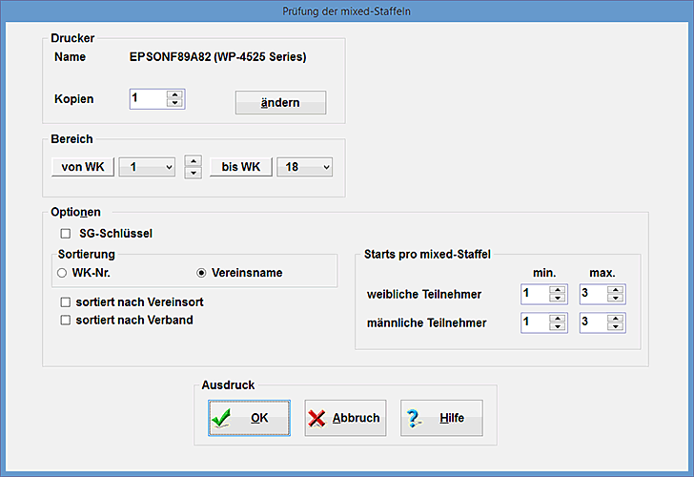The image size is (694, 477).
Task: Click the bis WK button
Action: [240, 167]
